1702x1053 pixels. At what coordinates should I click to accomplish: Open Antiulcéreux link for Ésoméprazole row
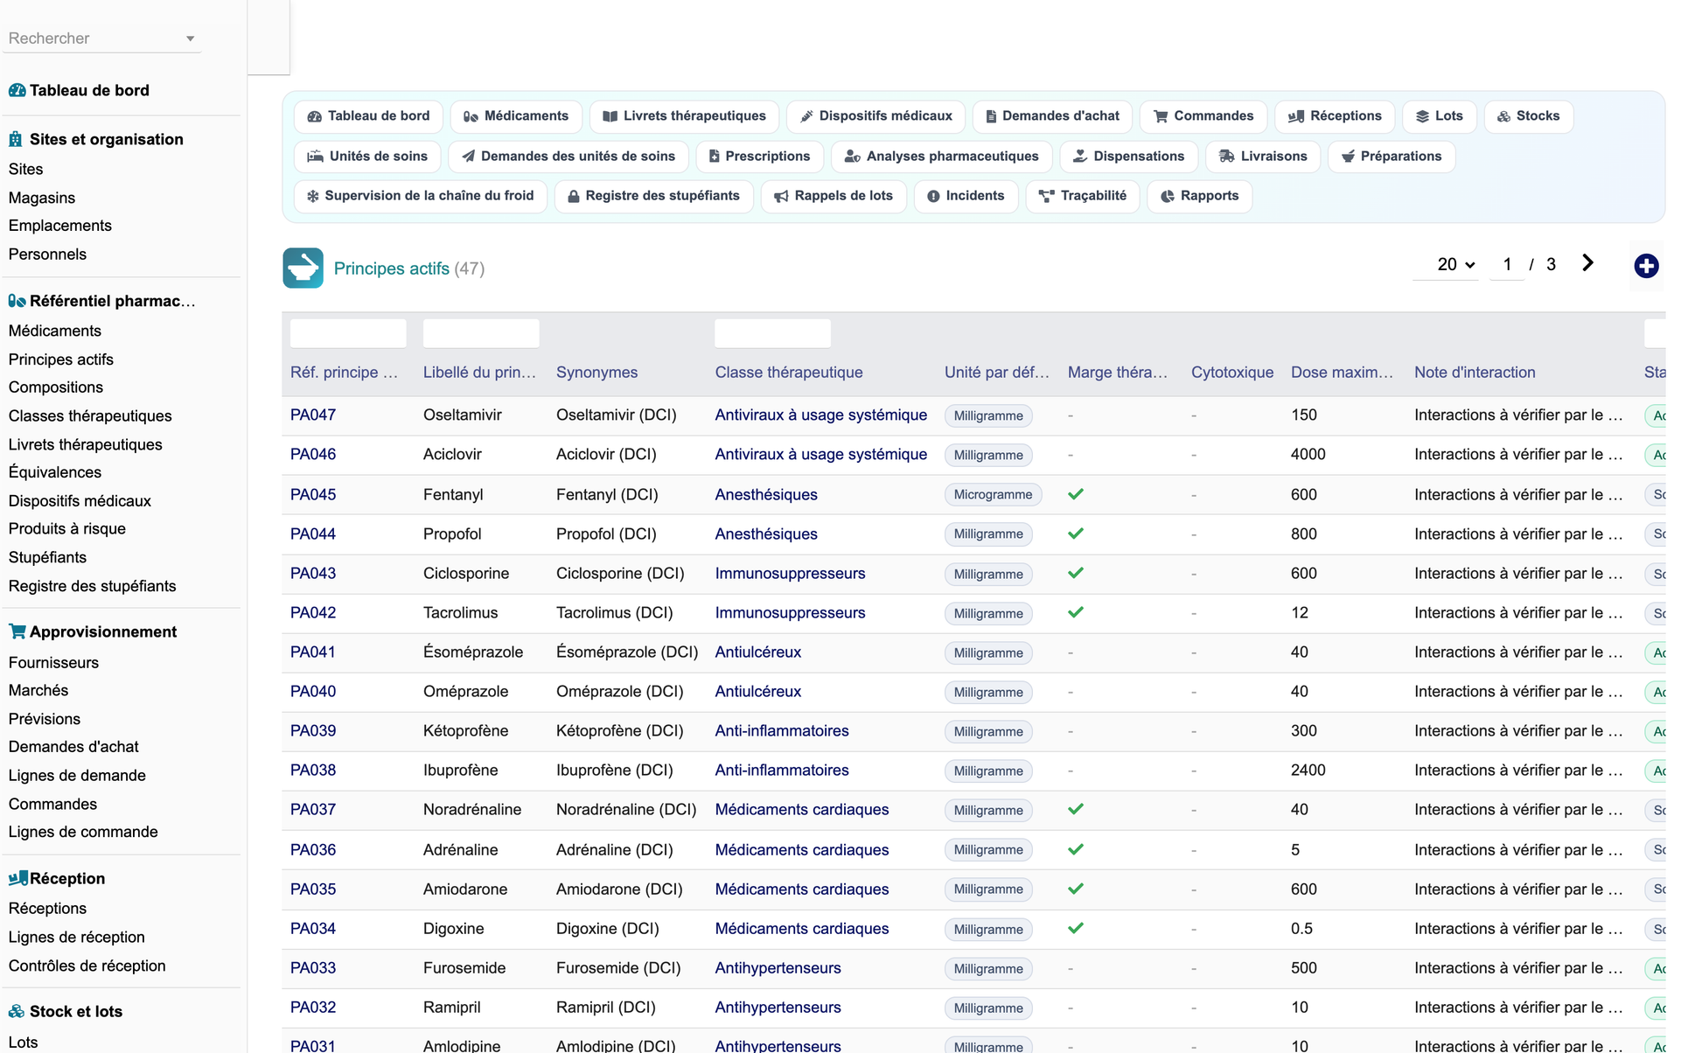(758, 652)
